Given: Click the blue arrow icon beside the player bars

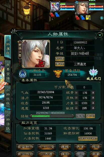Looking at the screenshot, I should (x=102, y=18).
